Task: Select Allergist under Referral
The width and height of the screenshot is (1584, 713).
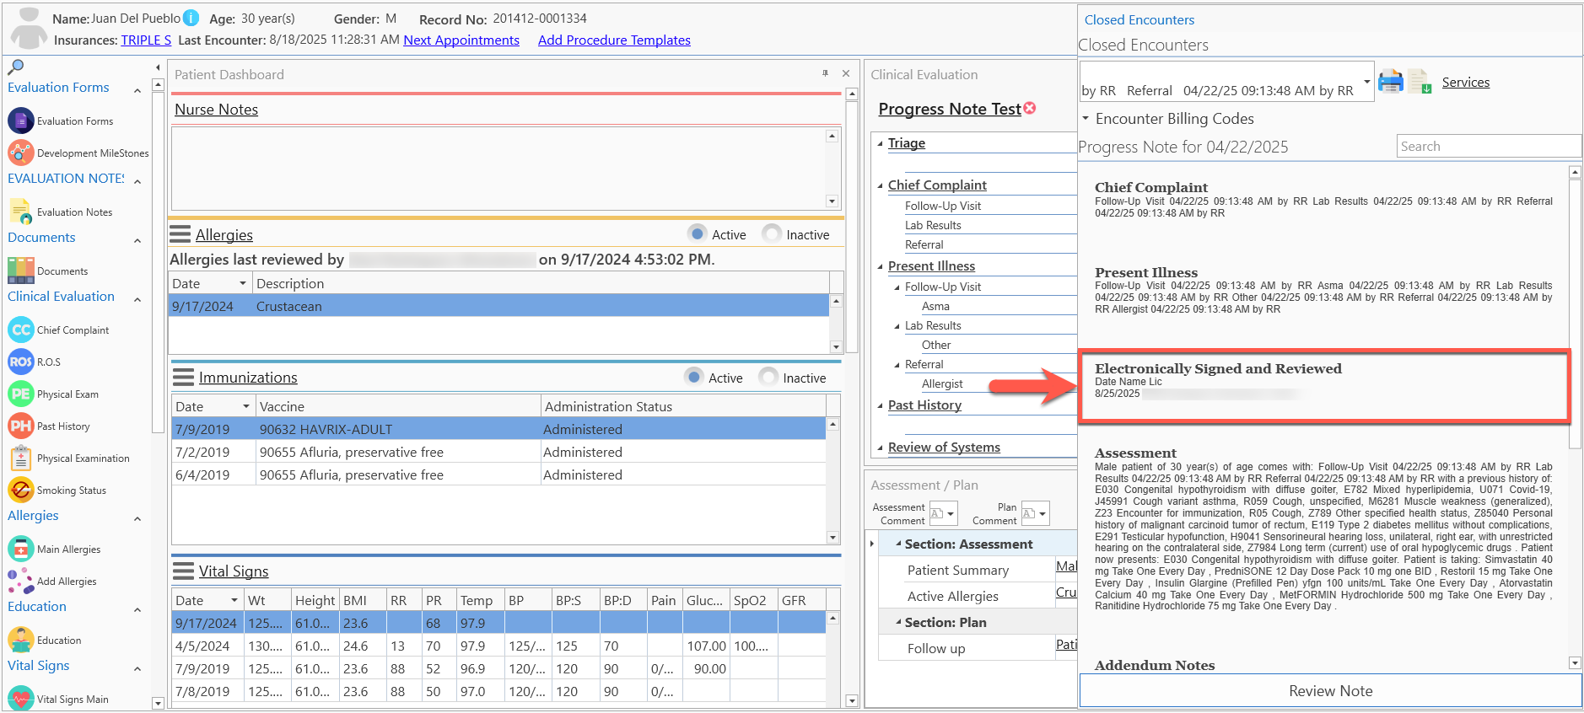Action: click(942, 383)
